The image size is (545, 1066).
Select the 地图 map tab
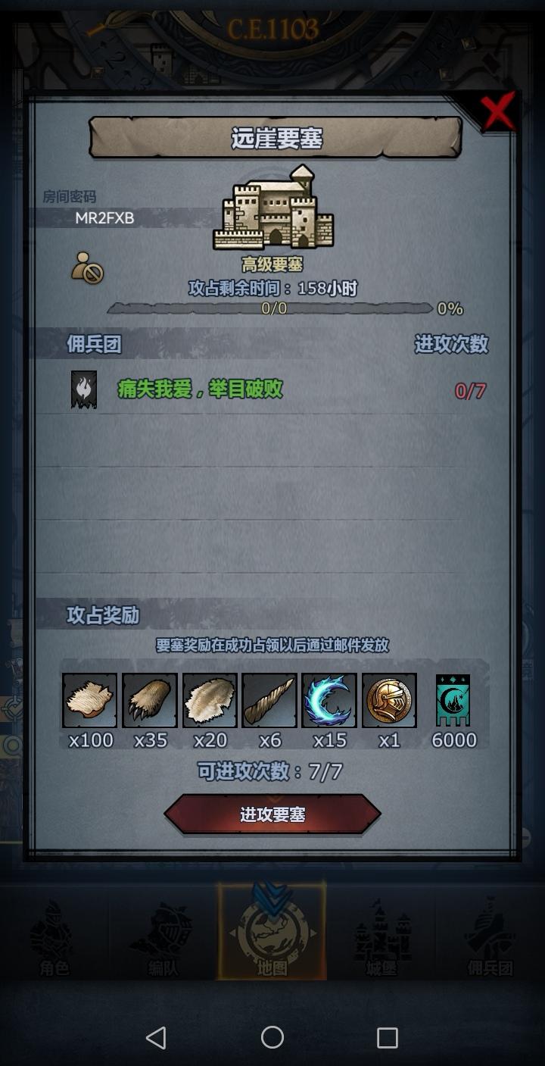pyautogui.click(x=272, y=932)
